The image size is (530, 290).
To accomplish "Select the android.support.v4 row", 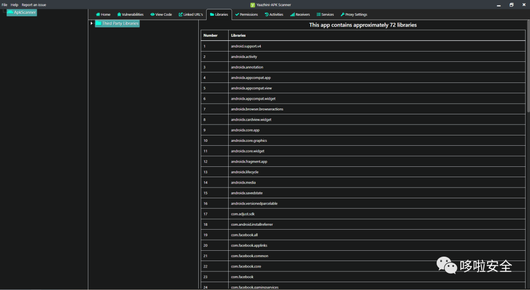I will pos(363,46).
